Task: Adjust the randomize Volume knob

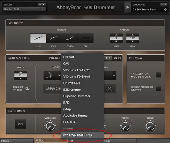Action: 50,126
